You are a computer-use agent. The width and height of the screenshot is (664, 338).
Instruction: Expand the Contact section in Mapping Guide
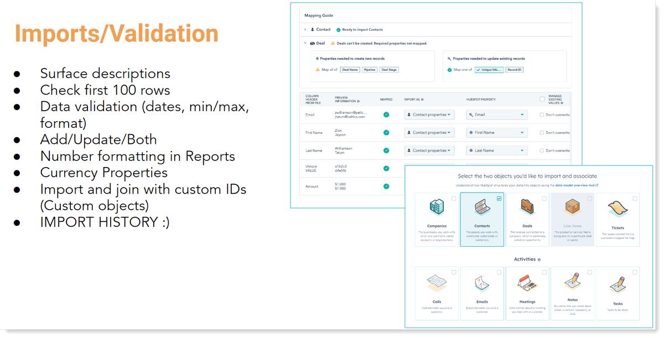pos(305,29)
